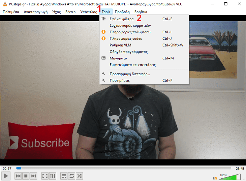Click the resize grip at the window corner

[x=244, y=179]
